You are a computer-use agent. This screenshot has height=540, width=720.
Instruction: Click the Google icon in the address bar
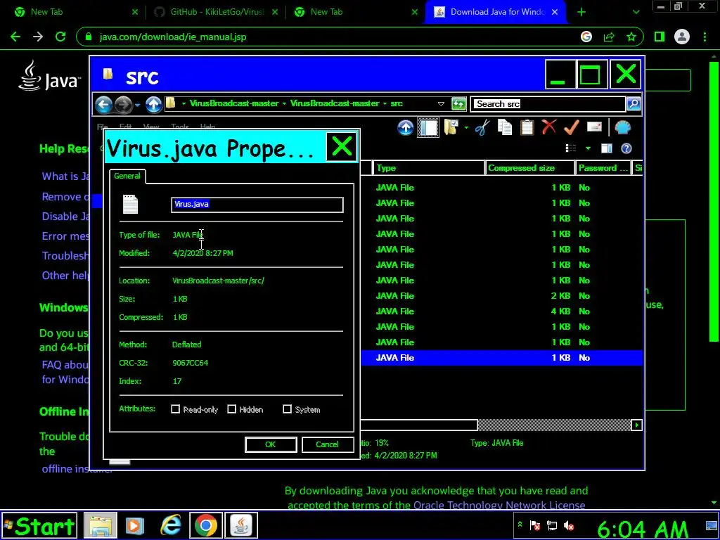(x=586, y=37)
